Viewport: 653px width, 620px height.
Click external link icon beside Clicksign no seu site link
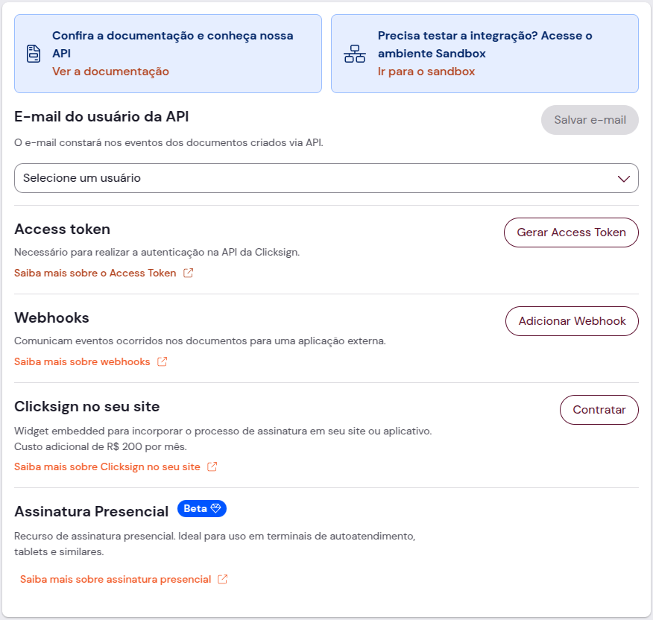pyautogui.click(x=212, y=466)
